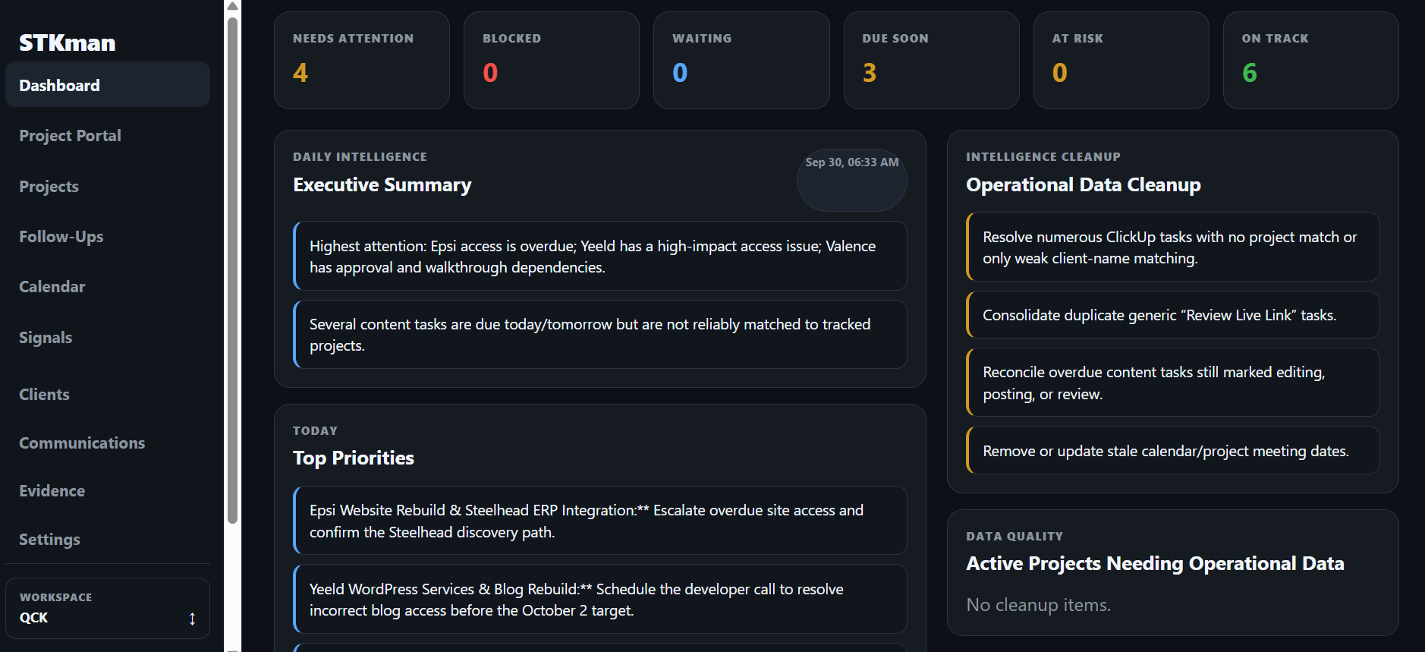Click the Executive Summary heading

coord(382,185)
